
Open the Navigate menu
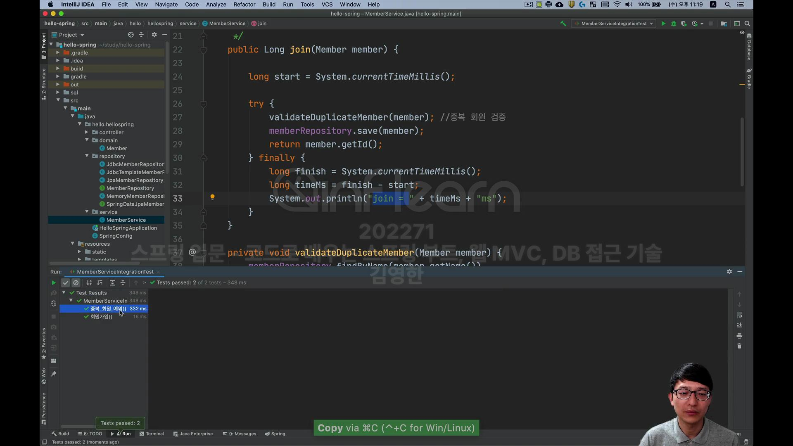166,5
